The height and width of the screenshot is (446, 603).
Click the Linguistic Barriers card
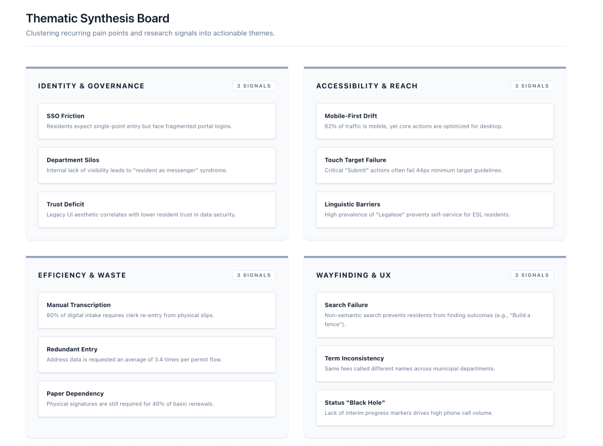pyautogui.click(x=435, y=209)
